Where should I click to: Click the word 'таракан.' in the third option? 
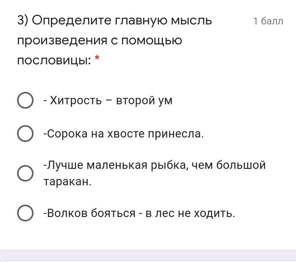tap(68, 182)
